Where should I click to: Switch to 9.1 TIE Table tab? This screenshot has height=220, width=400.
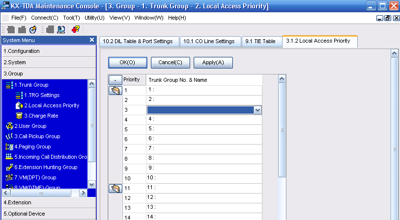click(262, 42)
